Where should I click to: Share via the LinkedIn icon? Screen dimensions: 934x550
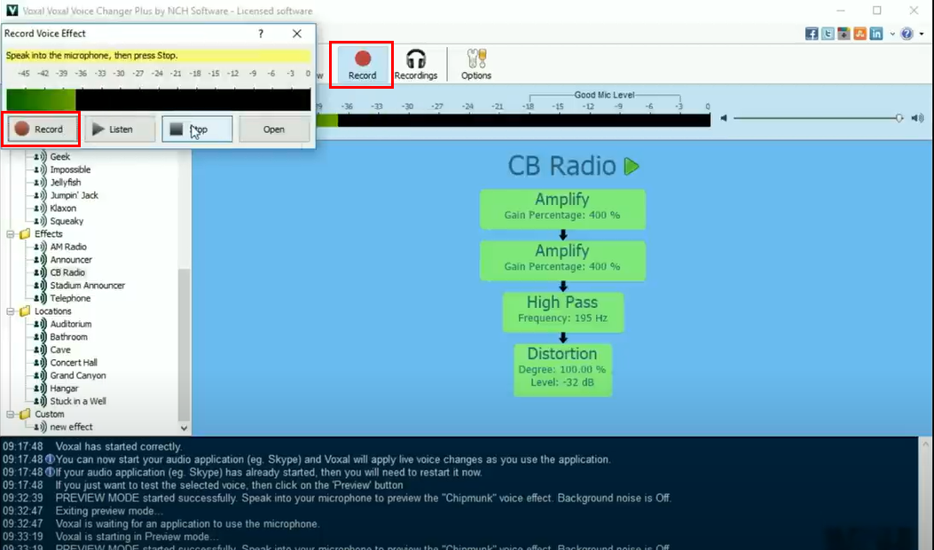[x=875, y=34]
